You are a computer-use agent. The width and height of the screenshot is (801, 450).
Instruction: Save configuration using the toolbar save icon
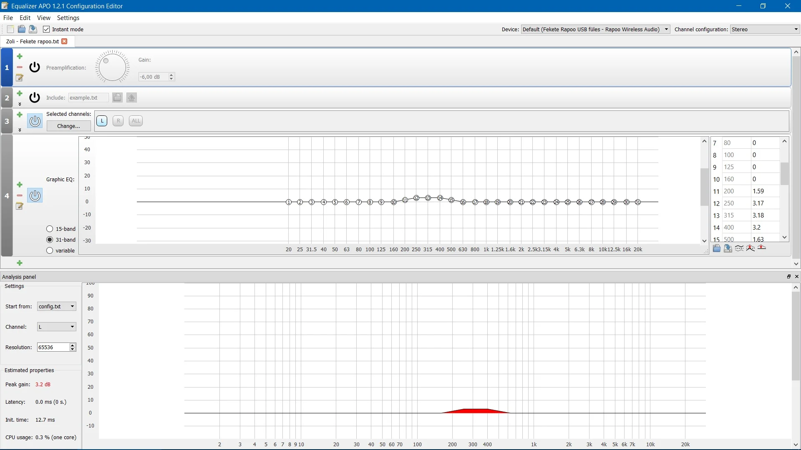(x=33, y=29)
